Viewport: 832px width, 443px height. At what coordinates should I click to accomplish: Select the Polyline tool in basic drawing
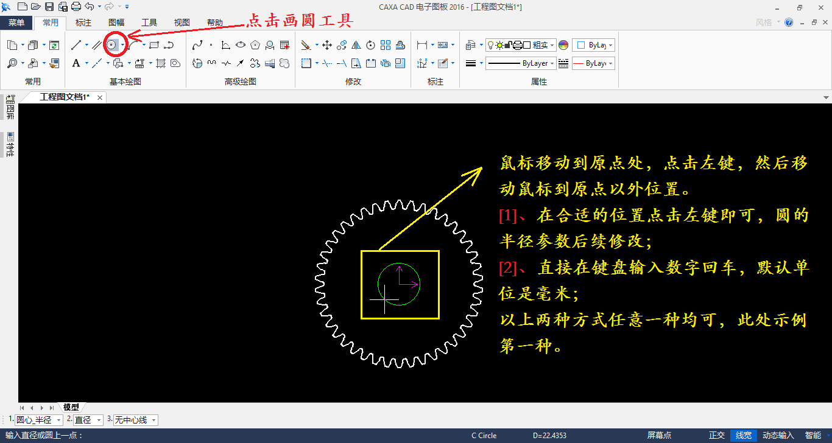(x=169, y=45)
